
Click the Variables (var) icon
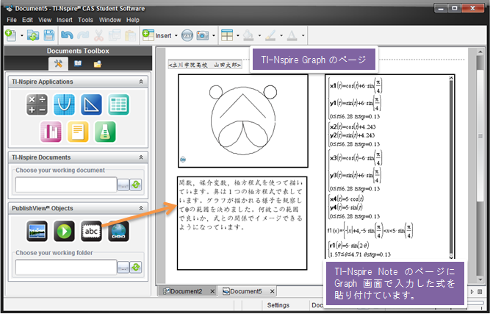click(x=187, y=35)
